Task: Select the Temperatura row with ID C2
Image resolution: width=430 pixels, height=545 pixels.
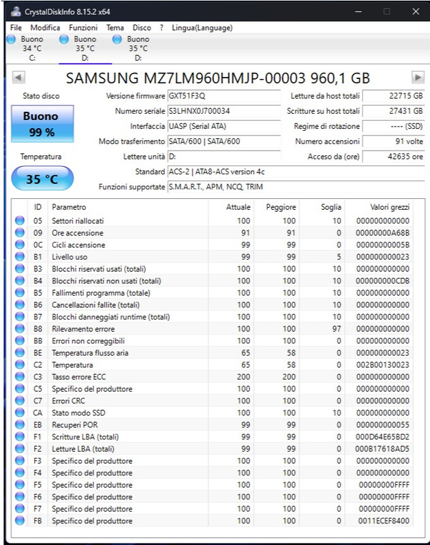Action: (x=213, y=364)
